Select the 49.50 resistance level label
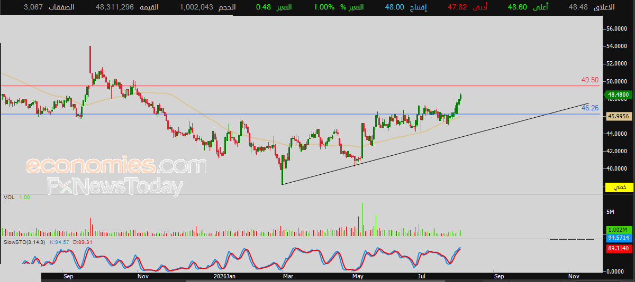The image size is (635, 282). (x=590, y=80)
